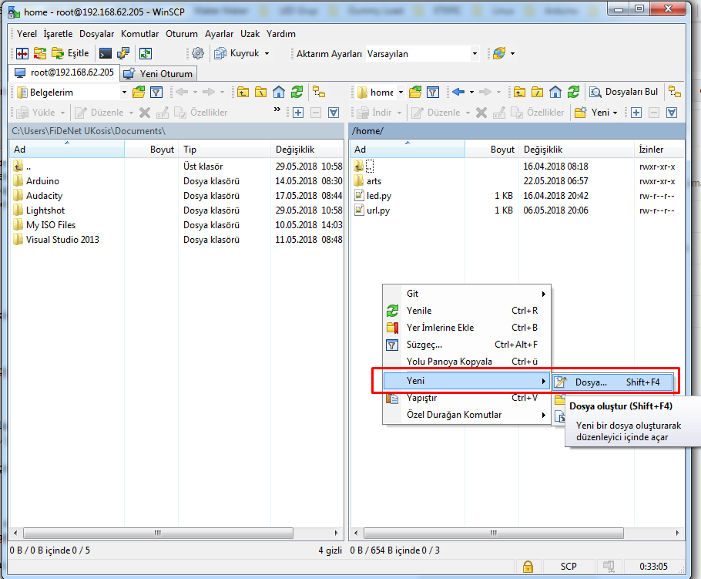This screenshot has width=701, height=579.
Task: Click the Preferences gear icon
Action: tap(198, 54)
